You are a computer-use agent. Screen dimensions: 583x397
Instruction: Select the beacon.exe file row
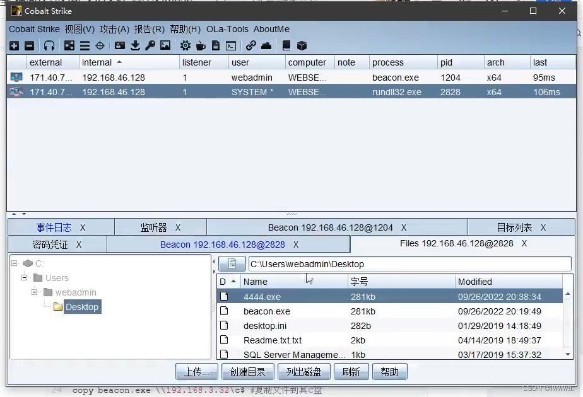(390, 311)
